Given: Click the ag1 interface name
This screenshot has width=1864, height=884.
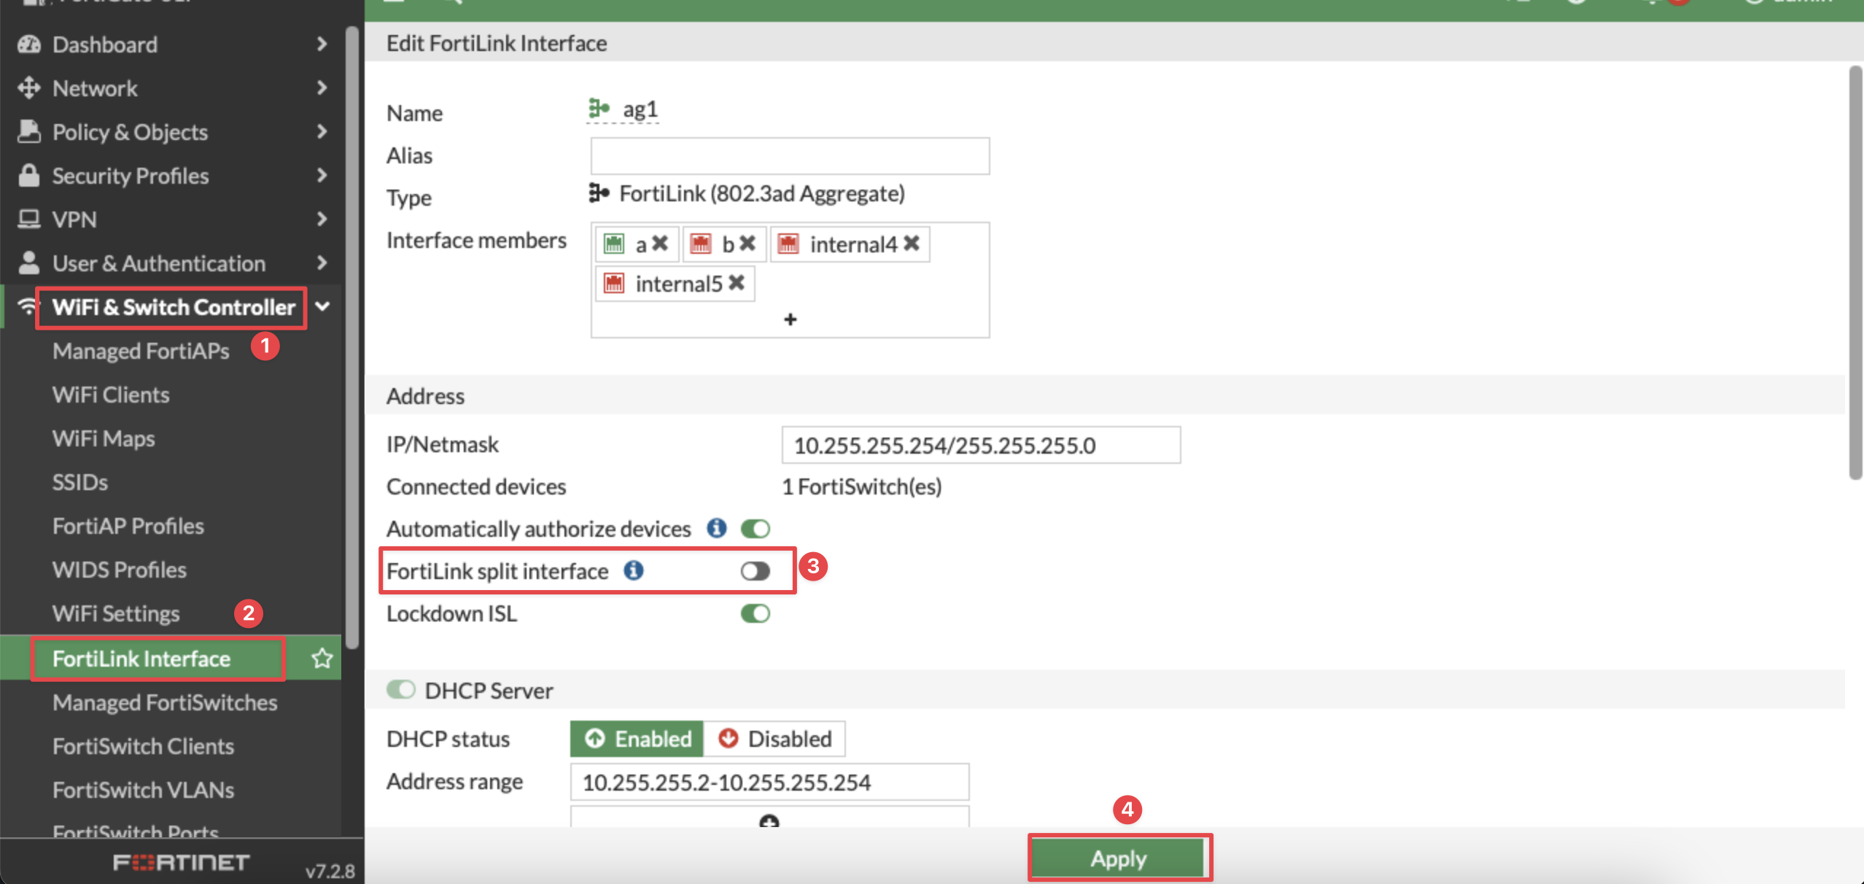Looking at the screenshot, I should 640,109.
